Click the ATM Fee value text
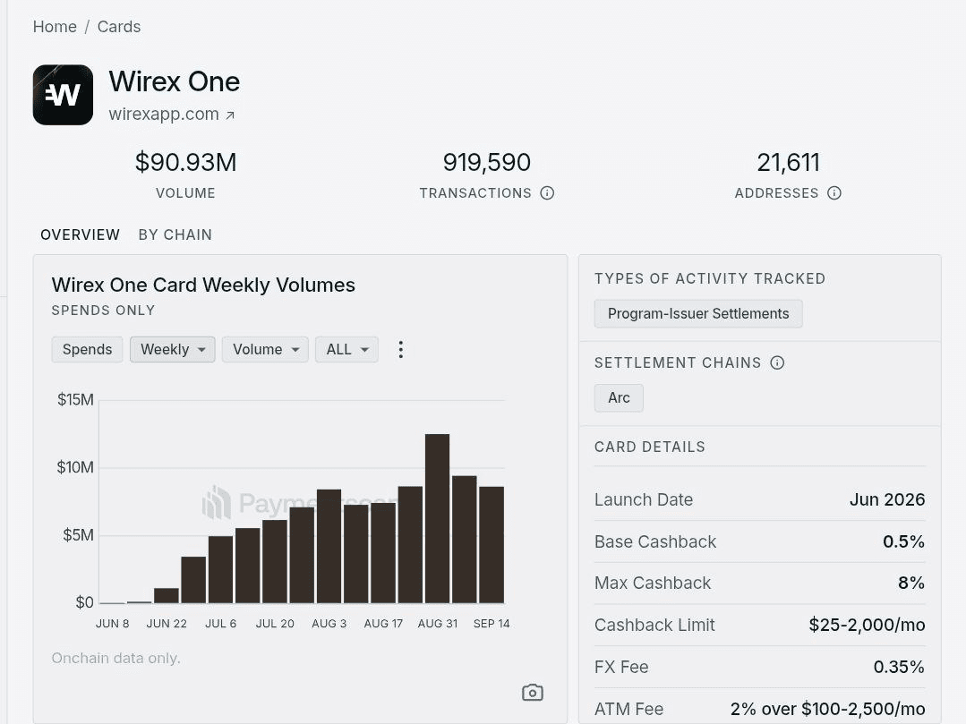Viewport: 966px width, 724px height. pos(828,709)
